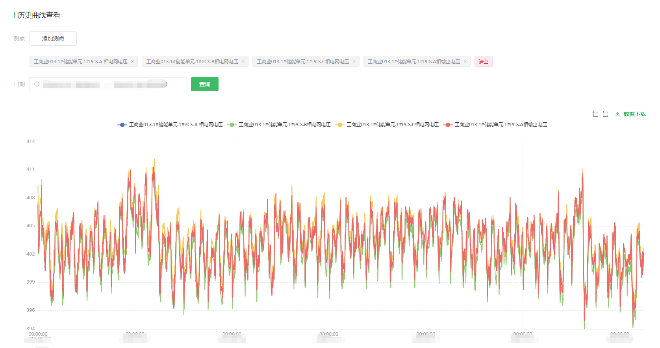Remove the PCS.A相输出电压 tag
This screenshot has width=660, height=348.
[x=465, y=62]
